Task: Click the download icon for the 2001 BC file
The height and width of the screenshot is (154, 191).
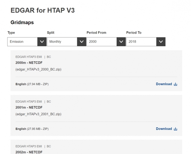Action: [x=176, y=129]
